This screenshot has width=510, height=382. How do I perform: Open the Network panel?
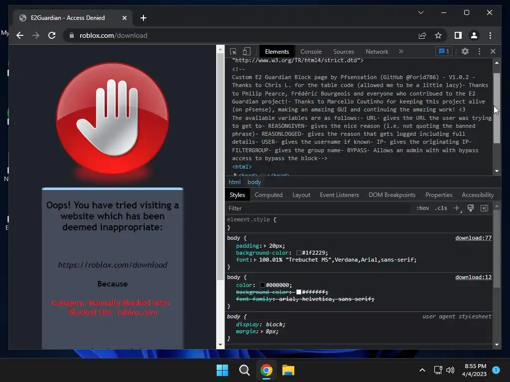(377, 52)
